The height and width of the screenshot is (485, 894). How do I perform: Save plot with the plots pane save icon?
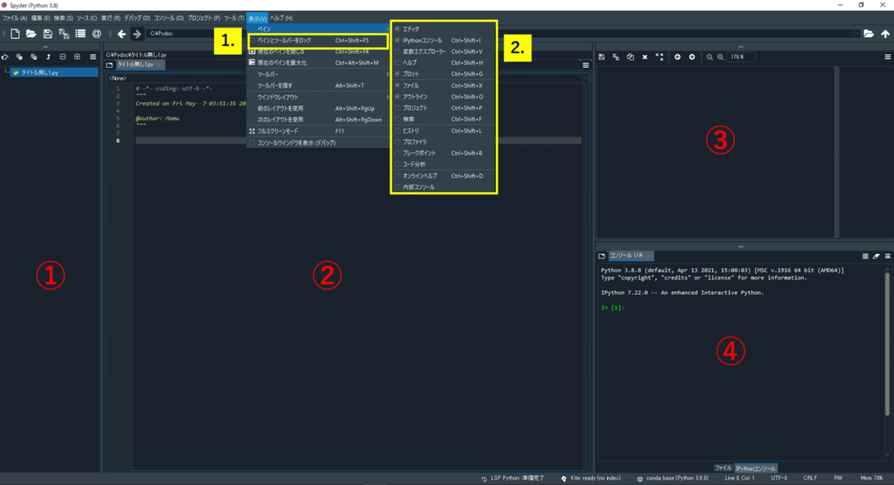click(602, 57)
